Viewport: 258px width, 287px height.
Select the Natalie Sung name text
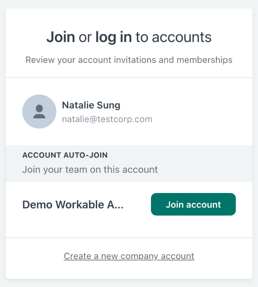point(91,105)
